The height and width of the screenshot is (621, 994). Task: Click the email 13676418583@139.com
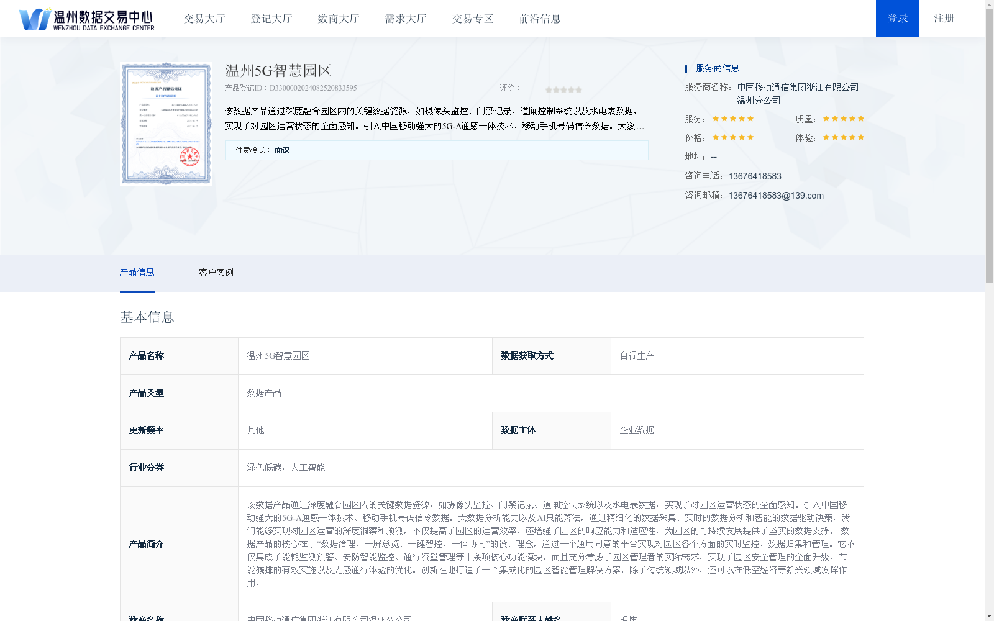pyautogui.click(x=776, y=196)
